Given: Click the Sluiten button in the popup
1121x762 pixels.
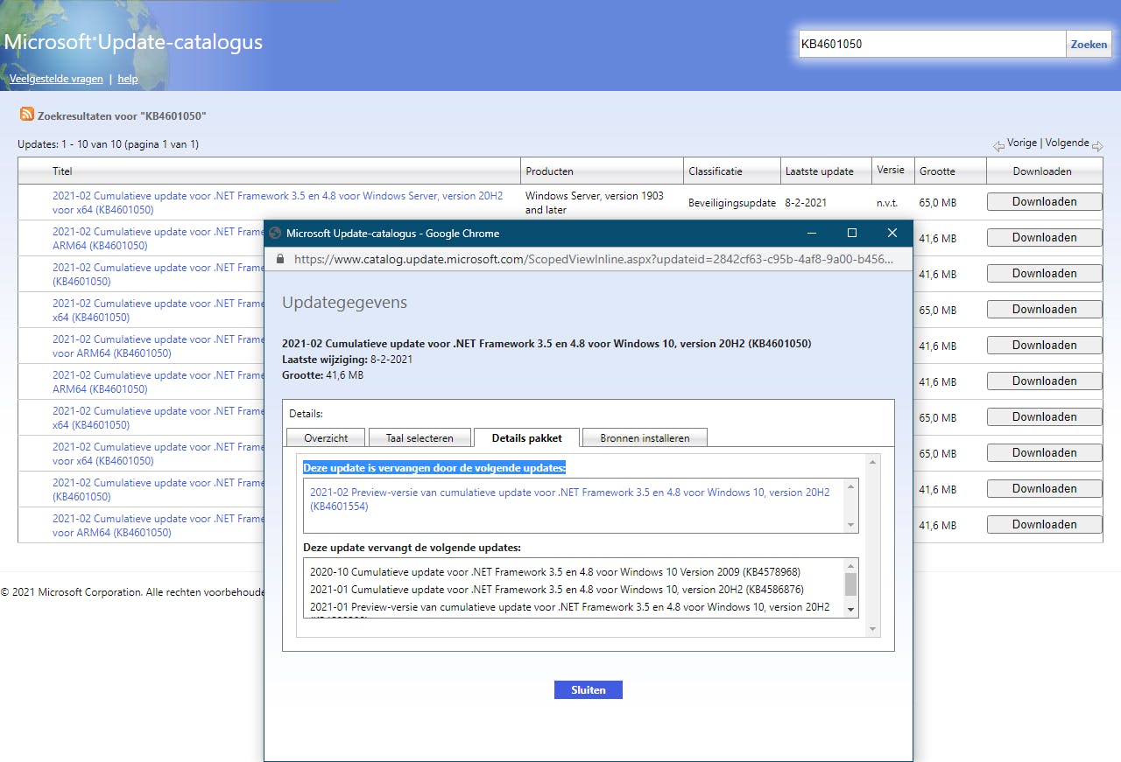Looking at the screenshot, I should pyautogui.click(x=589, y=689).
